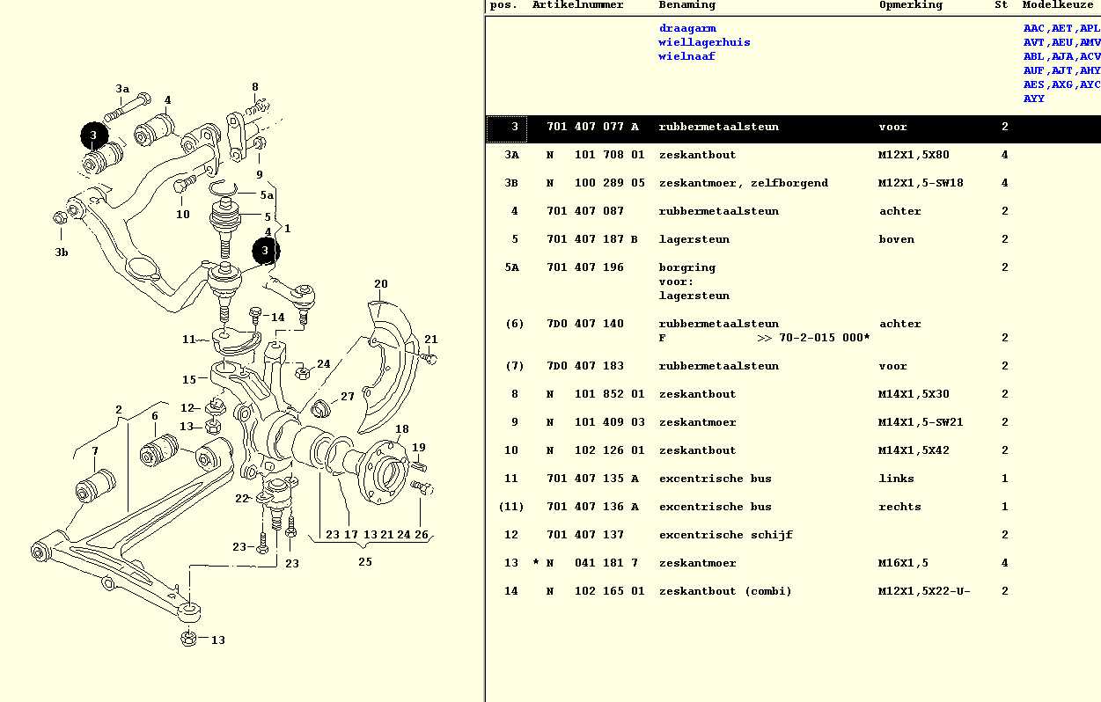
Task: Click the Opmerking column header
Action: tap(910, 5)
